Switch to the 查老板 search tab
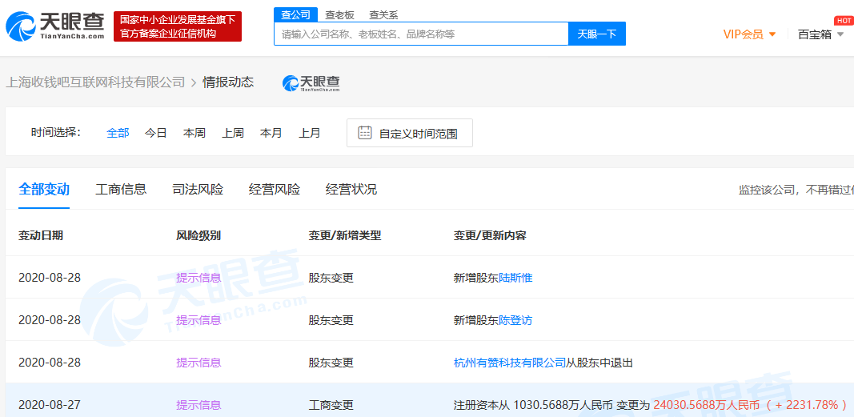 point(339,14)
